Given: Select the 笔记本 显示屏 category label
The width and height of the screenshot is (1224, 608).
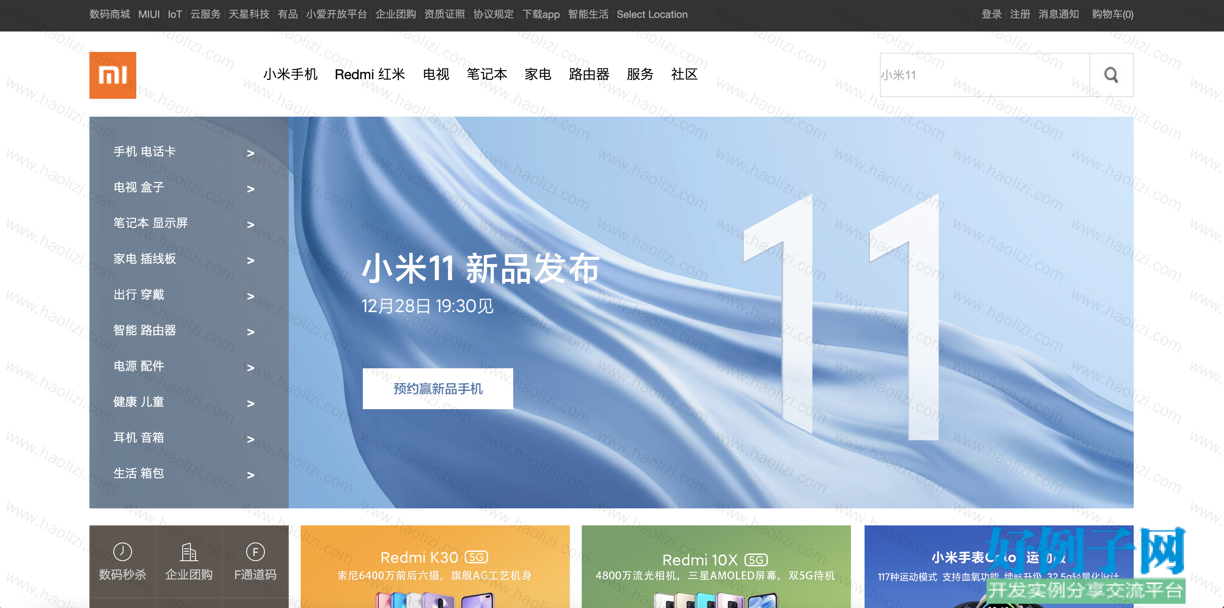Looking at the screenshot, I should click(x=151, y=223).
